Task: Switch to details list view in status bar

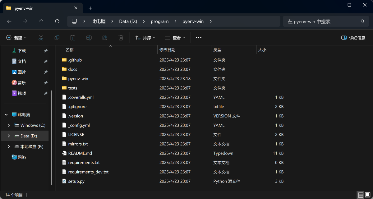Action: 361,195
